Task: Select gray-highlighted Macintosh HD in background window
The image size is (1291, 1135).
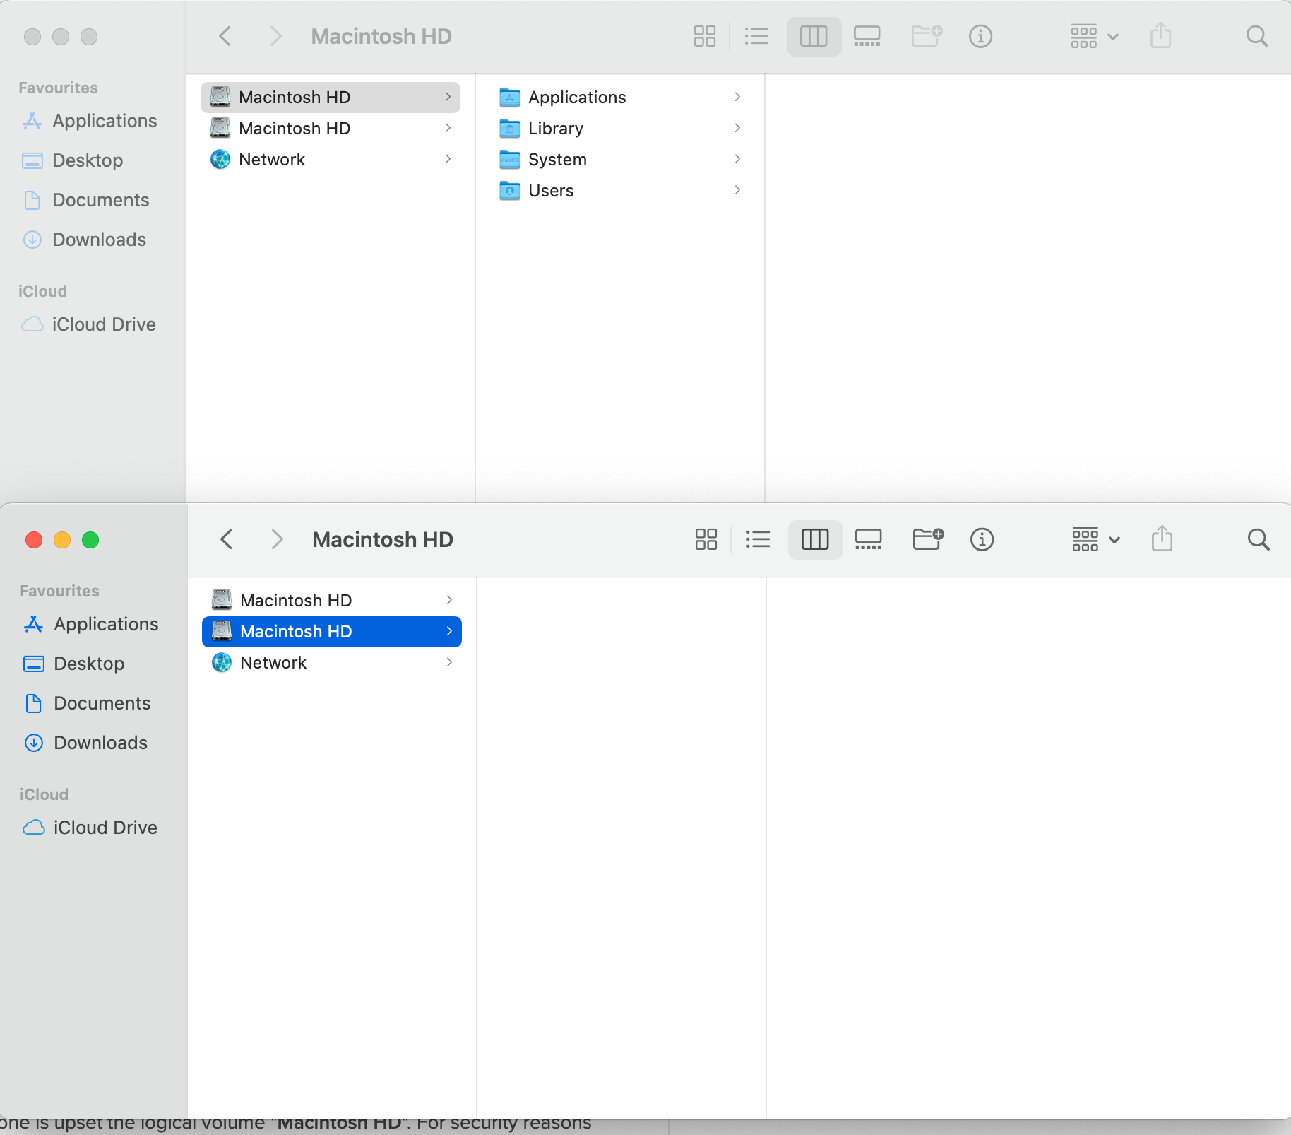Action: (331, 97)
